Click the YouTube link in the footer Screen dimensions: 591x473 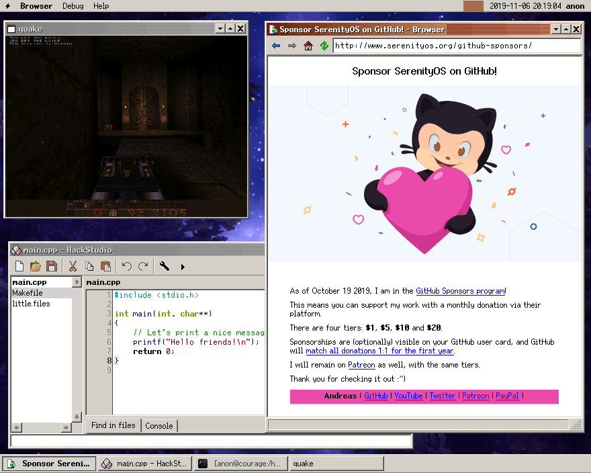tap(408, 396)
